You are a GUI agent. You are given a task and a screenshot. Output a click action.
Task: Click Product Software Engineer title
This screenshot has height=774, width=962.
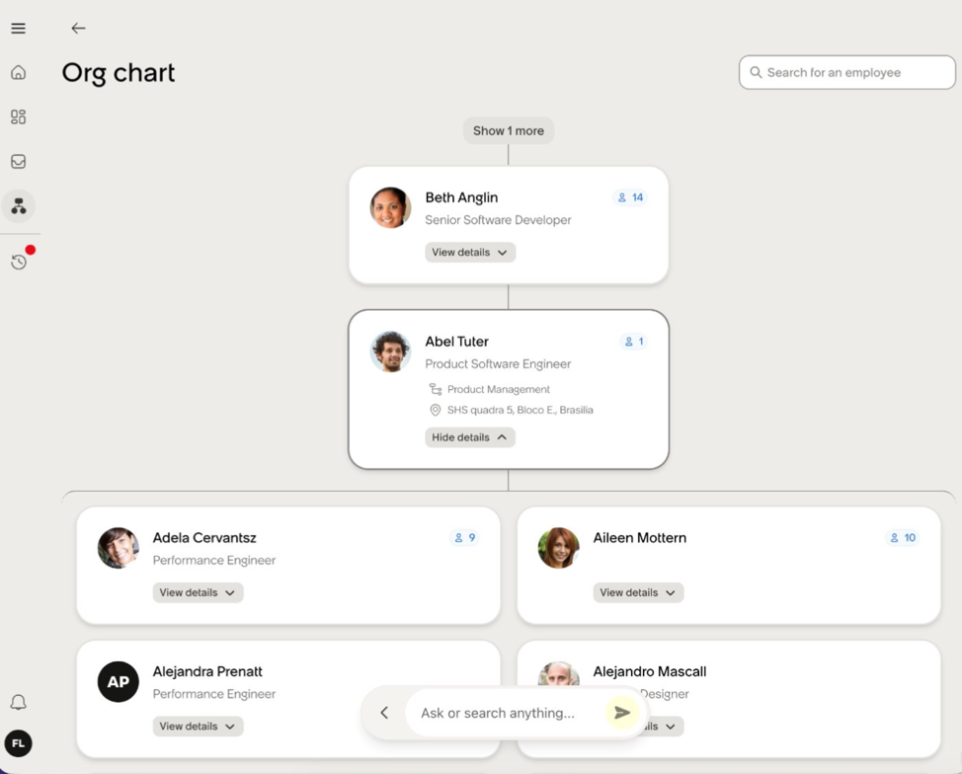(498, 364)
